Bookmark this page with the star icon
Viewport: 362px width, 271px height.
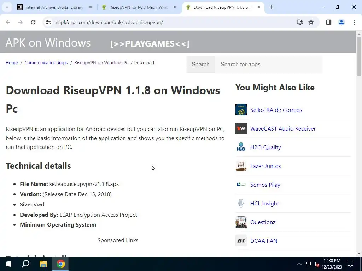pyautogui.click(x=311, y=22)
